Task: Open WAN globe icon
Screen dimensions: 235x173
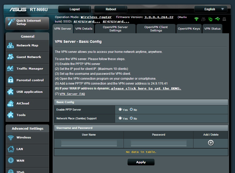Action: click(11, 160)
